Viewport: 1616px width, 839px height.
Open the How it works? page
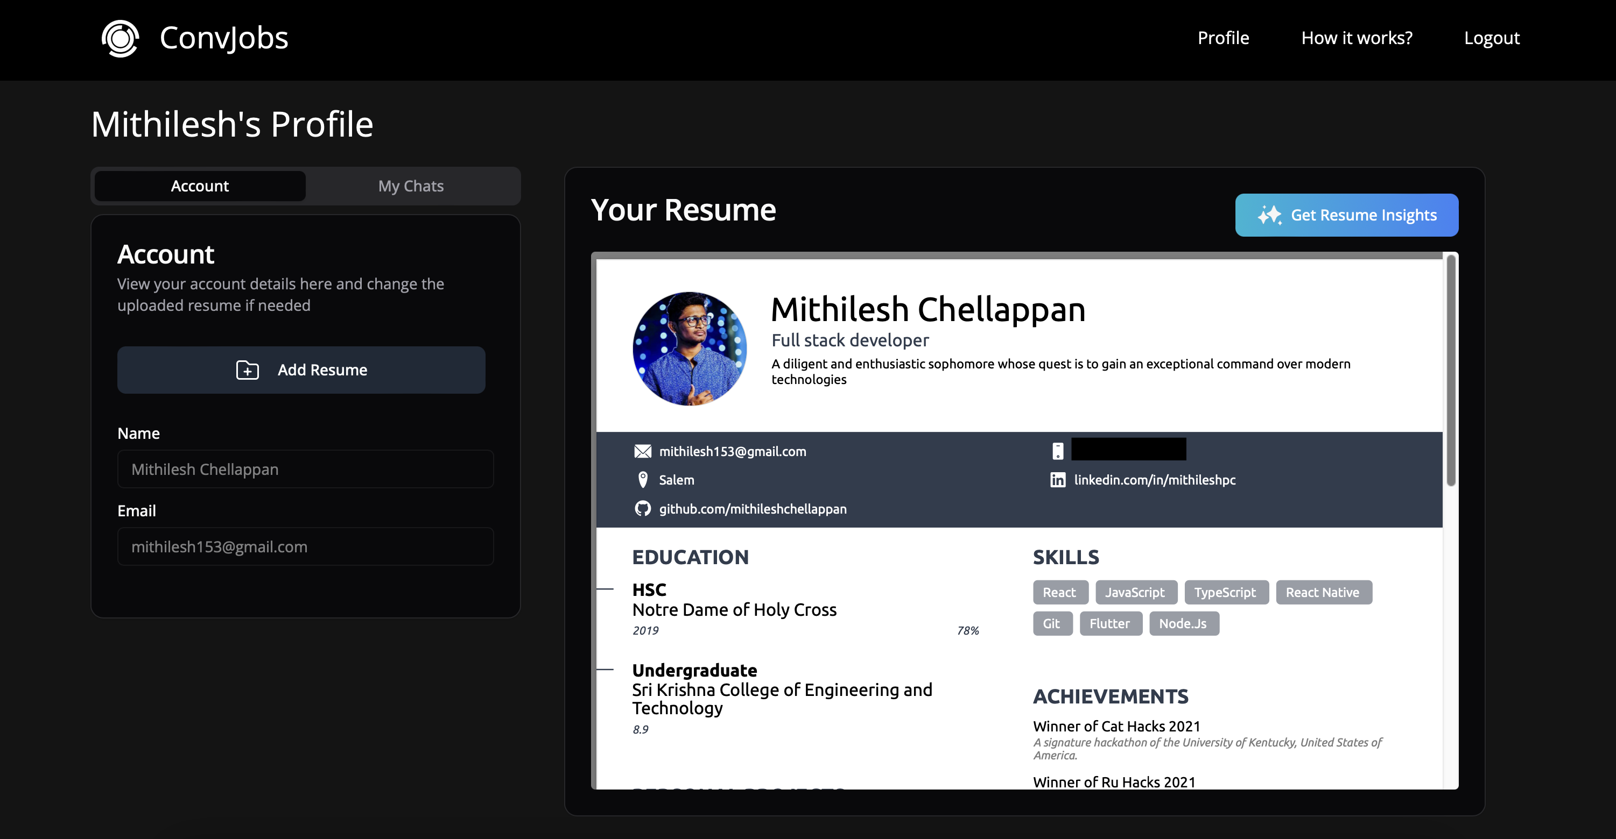[1357, 38]
